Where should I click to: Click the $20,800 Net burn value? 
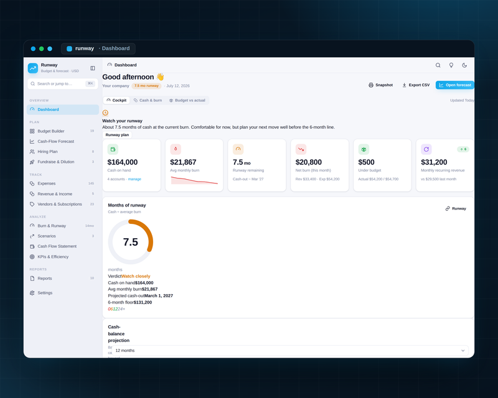coord(308,162)
